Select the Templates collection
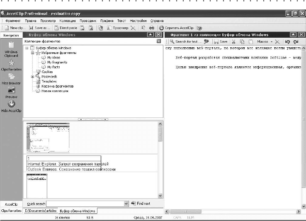This screenshot has width=306, height=221. [49, 81]
